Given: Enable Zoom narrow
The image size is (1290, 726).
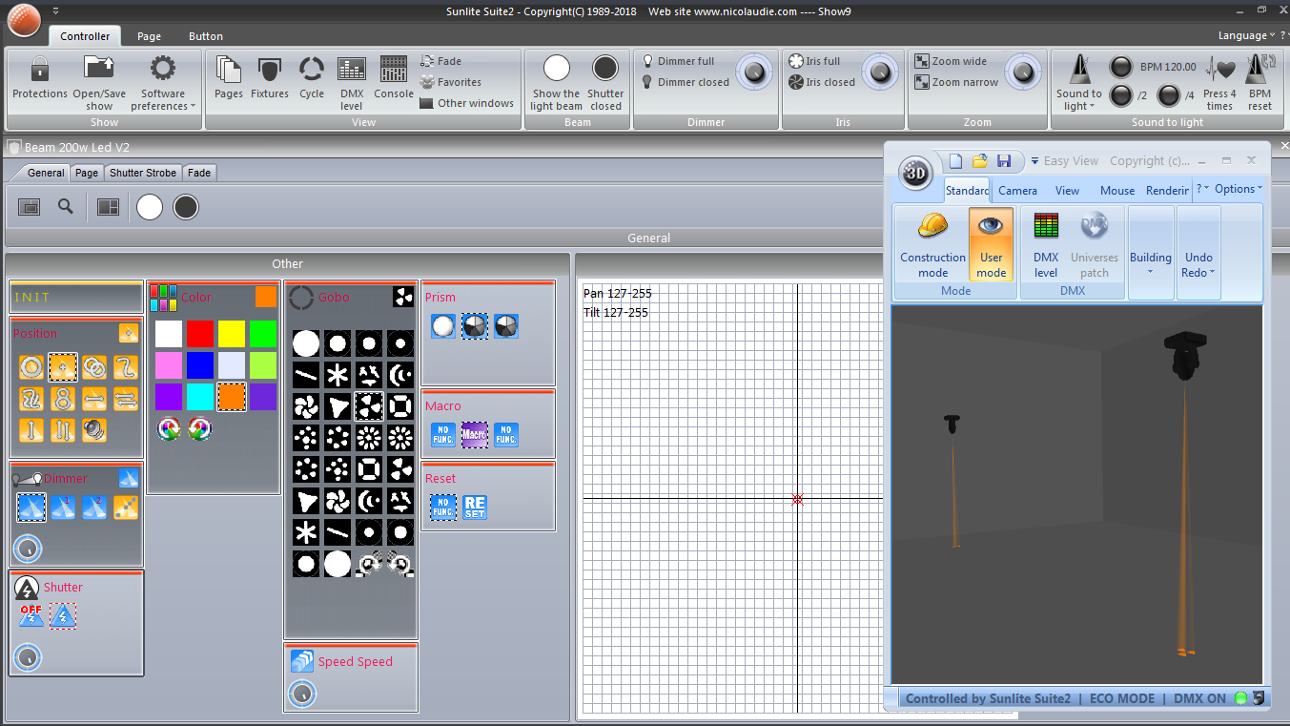Looking at the screenshot, I should [x=956, y=82].
